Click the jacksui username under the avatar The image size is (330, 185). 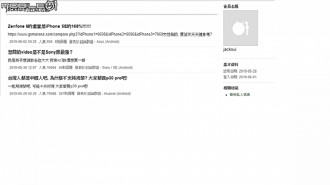coord(230,49)
